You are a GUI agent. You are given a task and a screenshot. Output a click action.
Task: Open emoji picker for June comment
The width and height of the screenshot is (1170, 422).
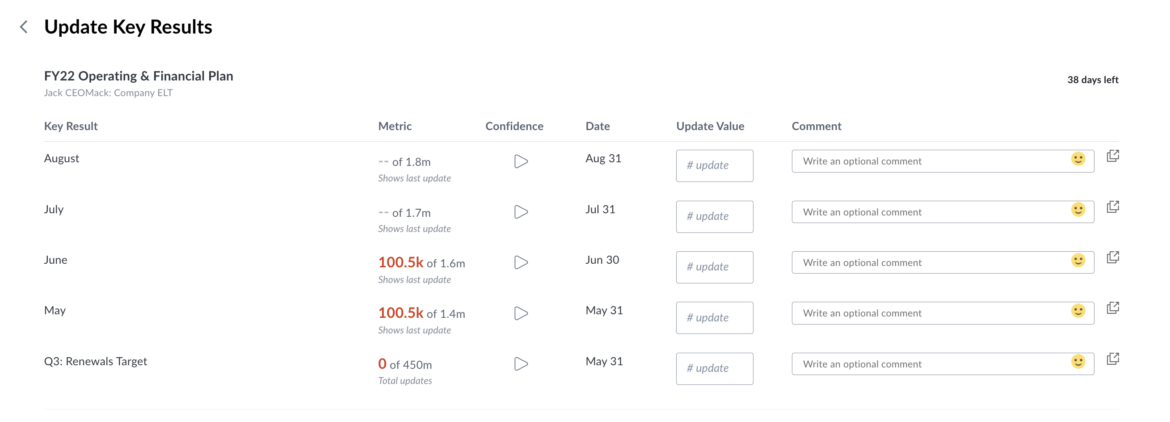(x=1078, y=260)
